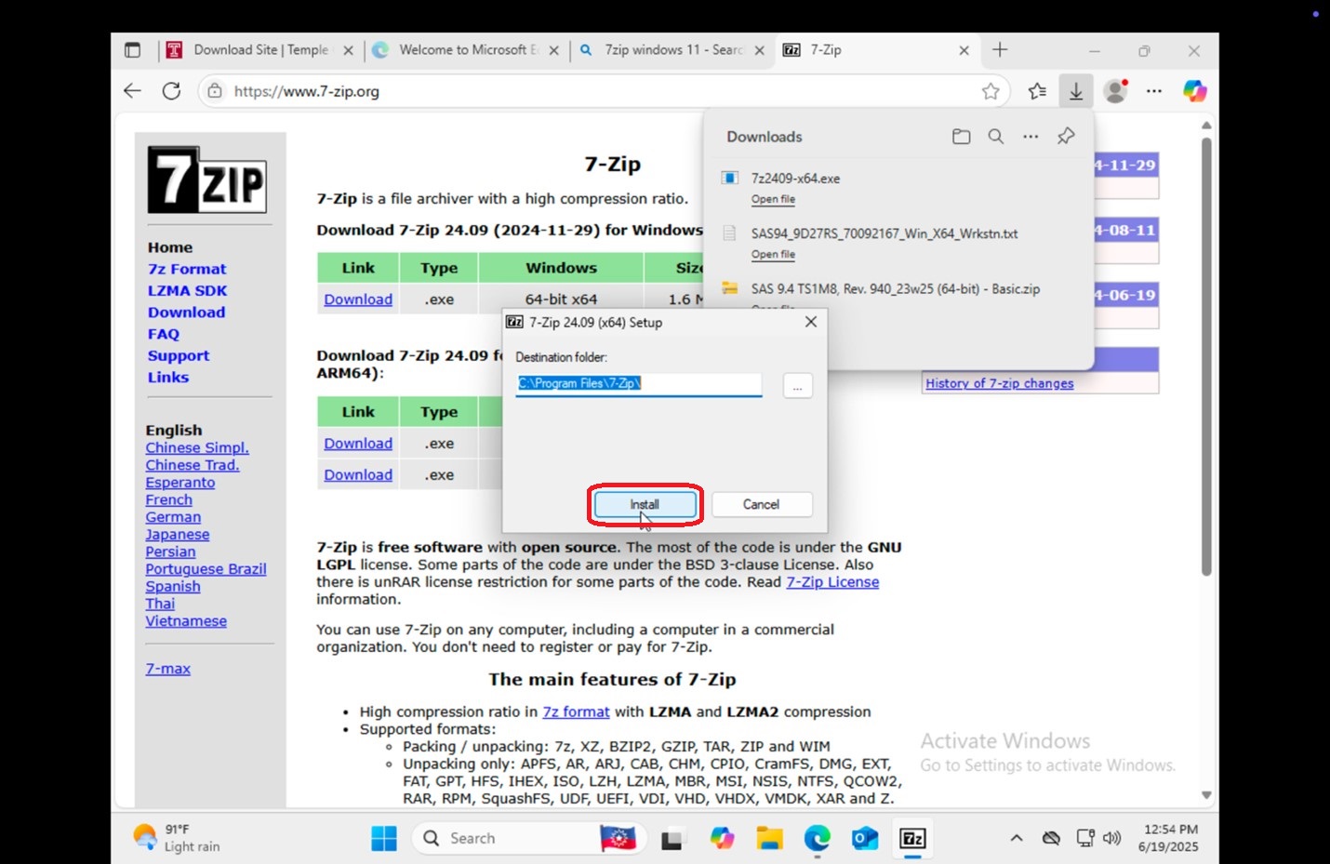Image resolution: width=1330 pixels, height=864 pixels.
Task: Pin the Downloads panel
Action: [x=1066, y=137]
